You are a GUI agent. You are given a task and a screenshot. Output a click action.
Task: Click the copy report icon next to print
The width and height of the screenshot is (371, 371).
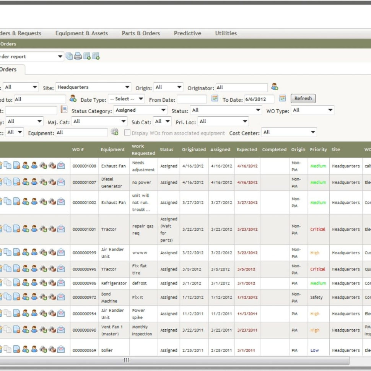pyautogui.click(x=69, y=56)
